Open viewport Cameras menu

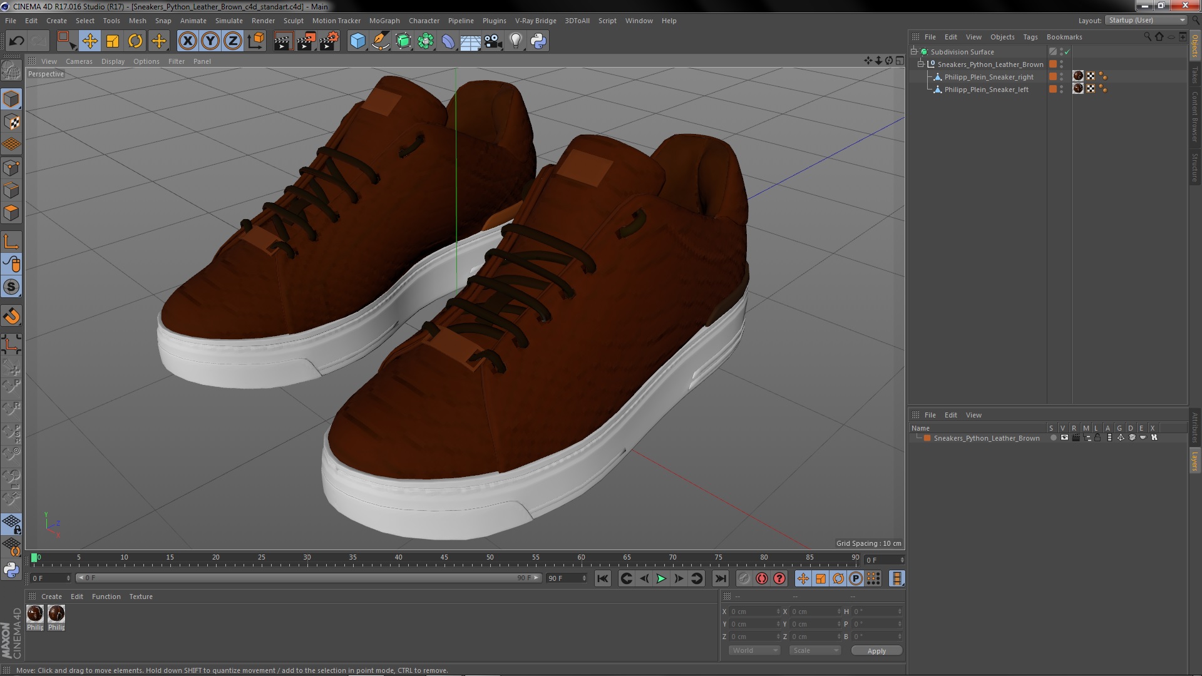[x=79, y=61]
